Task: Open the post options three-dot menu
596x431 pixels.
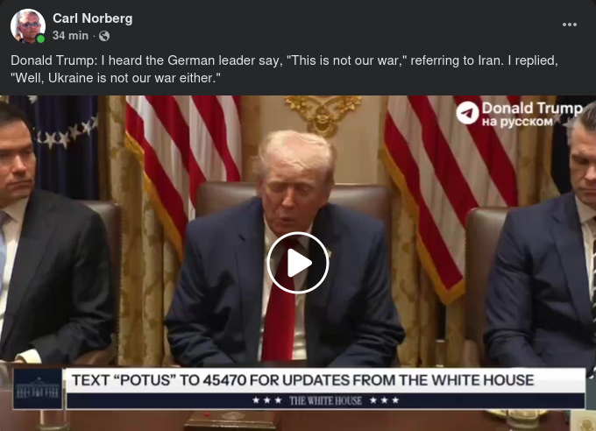Action: 570,25
